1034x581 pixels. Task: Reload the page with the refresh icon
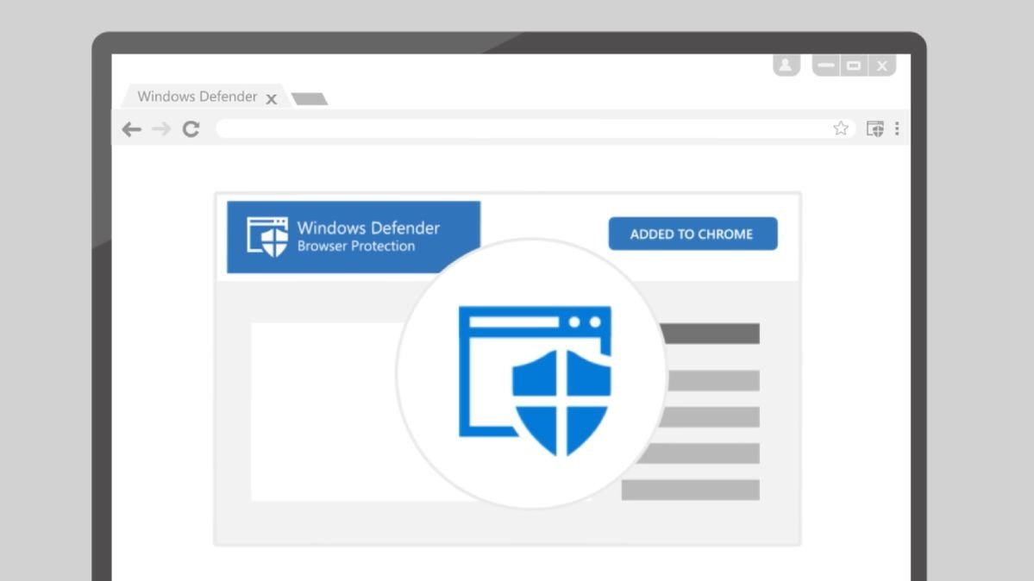191,129
